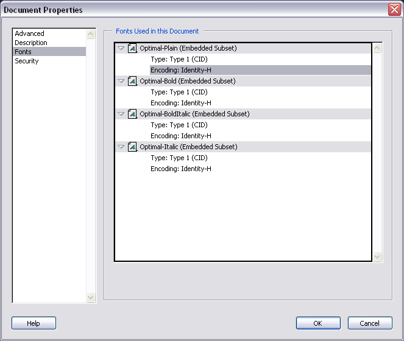Select Optimal-Plain (Embedded Subset) row
The image size is (404, 341).
(243, 48)
